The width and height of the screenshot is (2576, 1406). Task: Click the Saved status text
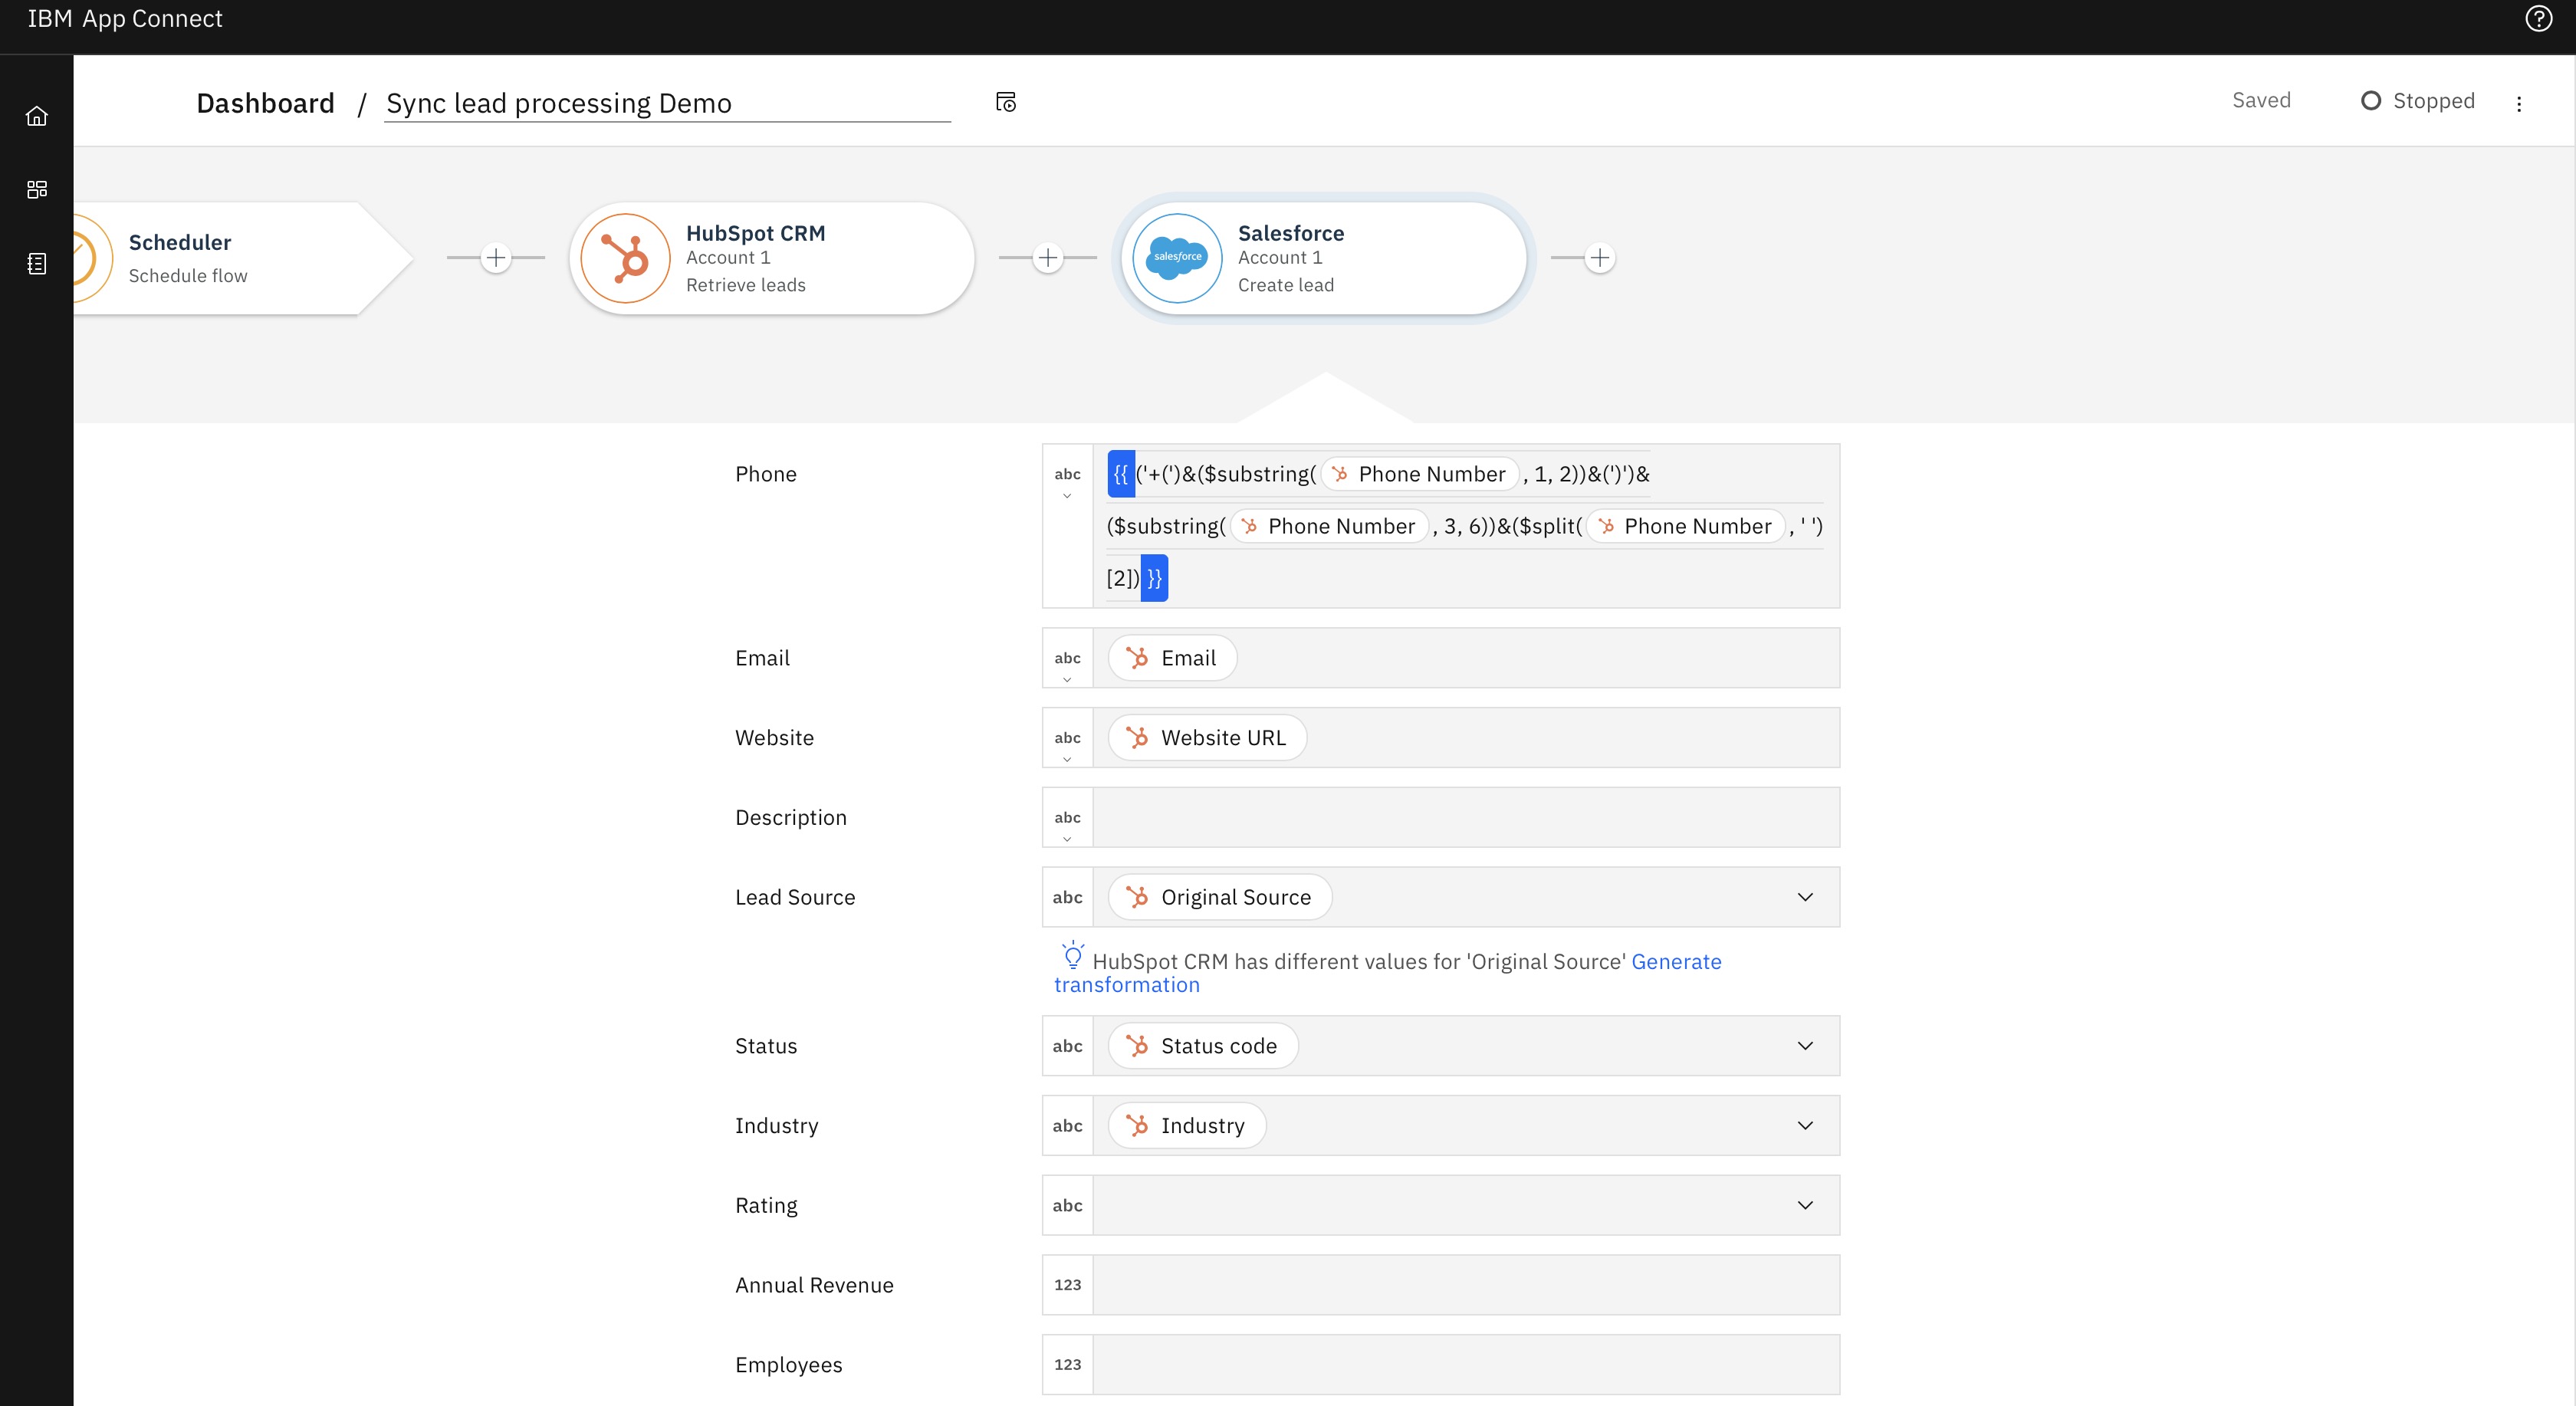[2261, 100]
